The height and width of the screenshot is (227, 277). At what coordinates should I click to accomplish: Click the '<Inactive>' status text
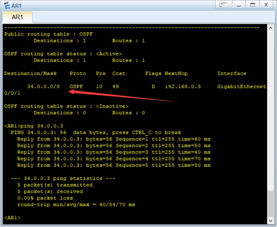pos(112,106)
